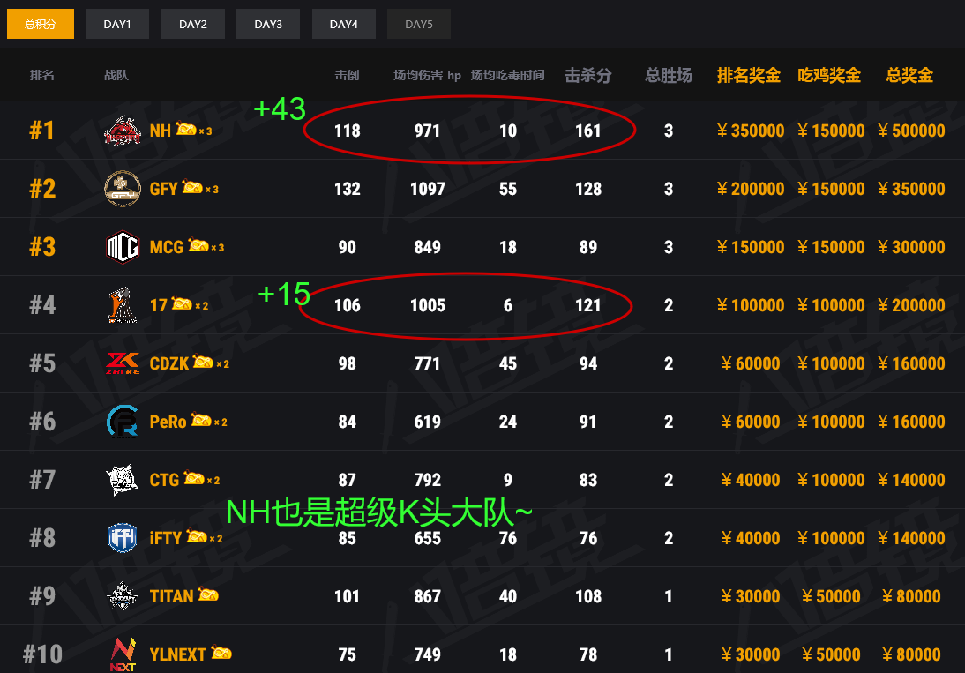The image size is (965, 673).
Task: Select the PeRo team name
Action: (x=168, y=422)
